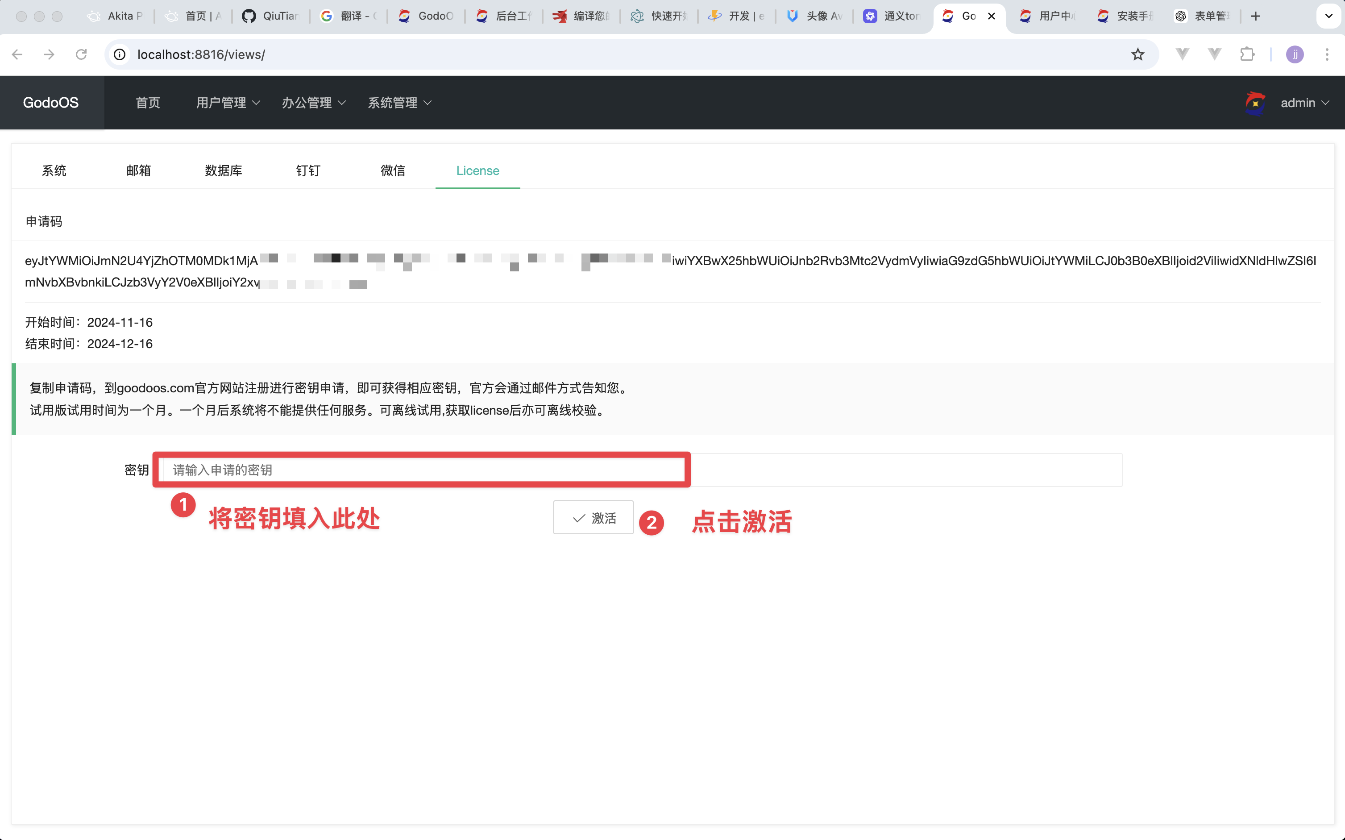Image resolution: width=1345 pixels, height=840 pixels.
Task: Click the GodoOS logo
Action: click(51, 103)
